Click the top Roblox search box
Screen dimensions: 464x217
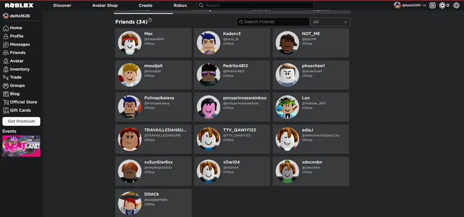(255, 5)
